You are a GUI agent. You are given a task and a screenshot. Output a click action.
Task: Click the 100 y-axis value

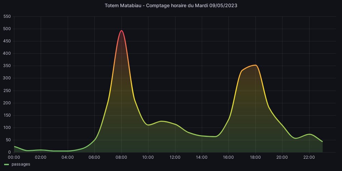tap(8, 128)
